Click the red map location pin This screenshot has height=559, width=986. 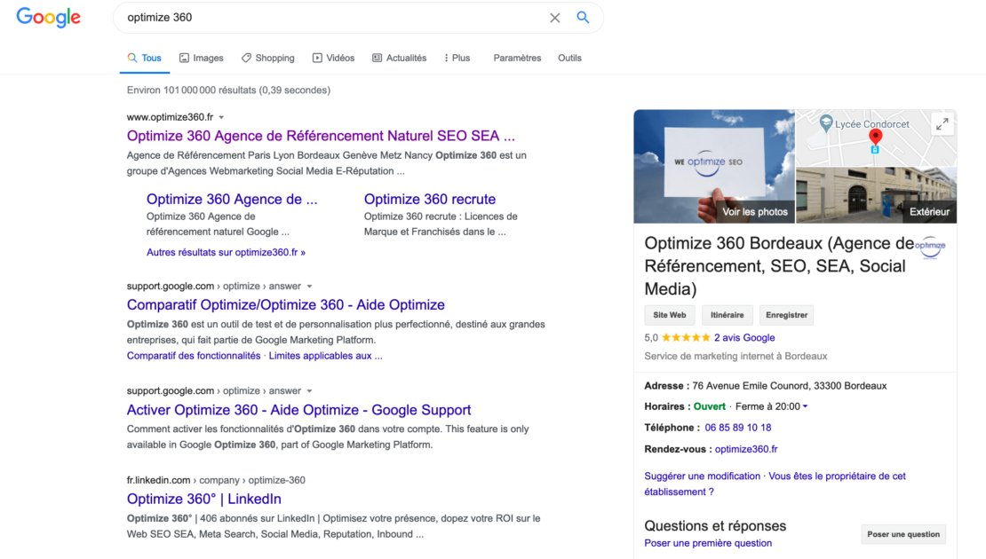pos(875,137)
